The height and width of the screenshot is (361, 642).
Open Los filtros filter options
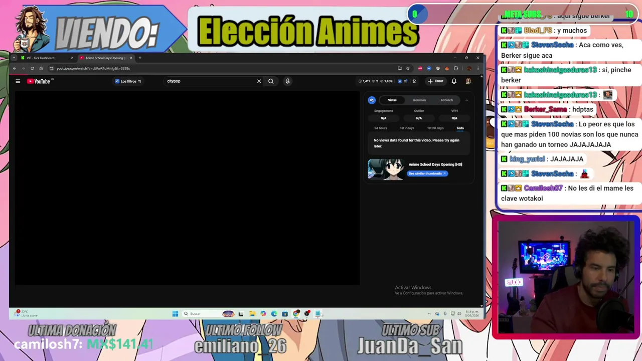128,81
